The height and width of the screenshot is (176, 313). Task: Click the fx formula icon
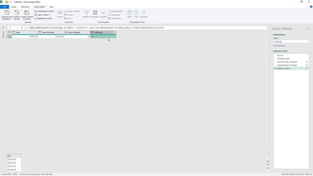coord(22,28)
